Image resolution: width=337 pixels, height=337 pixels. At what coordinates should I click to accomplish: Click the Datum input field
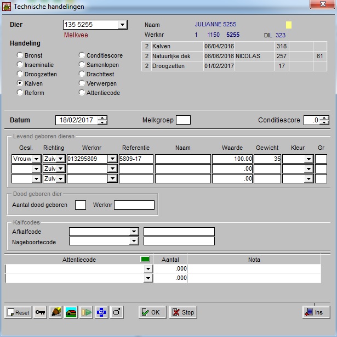[74, 120]
